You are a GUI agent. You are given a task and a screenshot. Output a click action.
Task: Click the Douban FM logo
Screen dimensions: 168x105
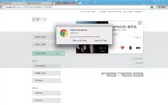point(39,20)
